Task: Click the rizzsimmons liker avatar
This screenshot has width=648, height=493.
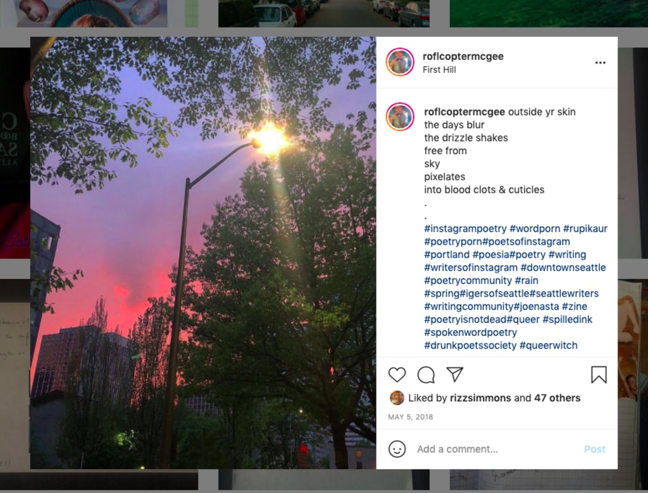Action: [397, 398]
